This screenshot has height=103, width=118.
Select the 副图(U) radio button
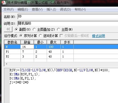coord(16,29)
